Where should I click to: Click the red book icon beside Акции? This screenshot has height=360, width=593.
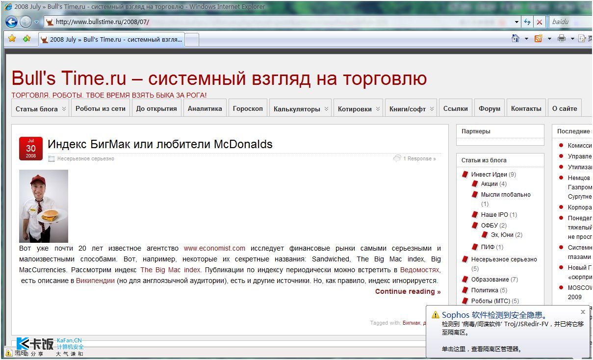(x=475, y=183)
